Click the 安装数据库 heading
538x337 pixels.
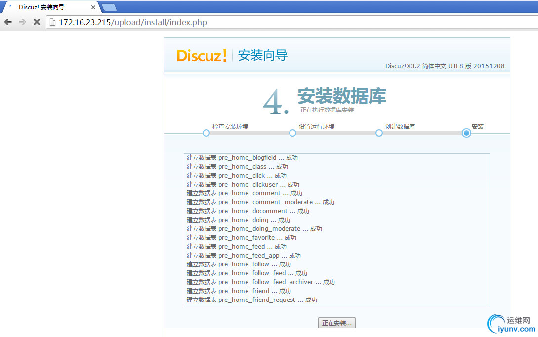point(342,96)
